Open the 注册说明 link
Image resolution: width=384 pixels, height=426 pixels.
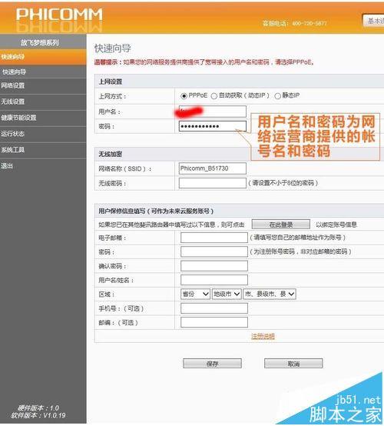tap(263, 336)
